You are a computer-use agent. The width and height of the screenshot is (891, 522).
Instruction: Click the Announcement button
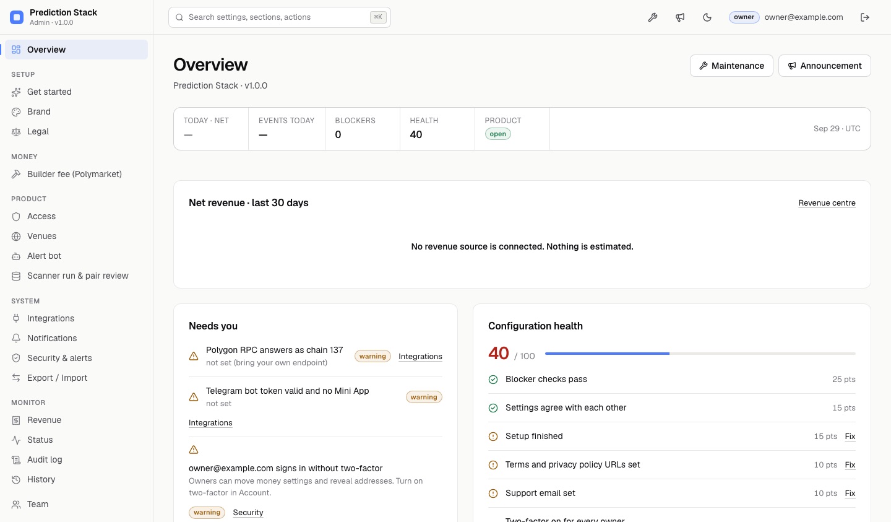click(x=824, y=66)
